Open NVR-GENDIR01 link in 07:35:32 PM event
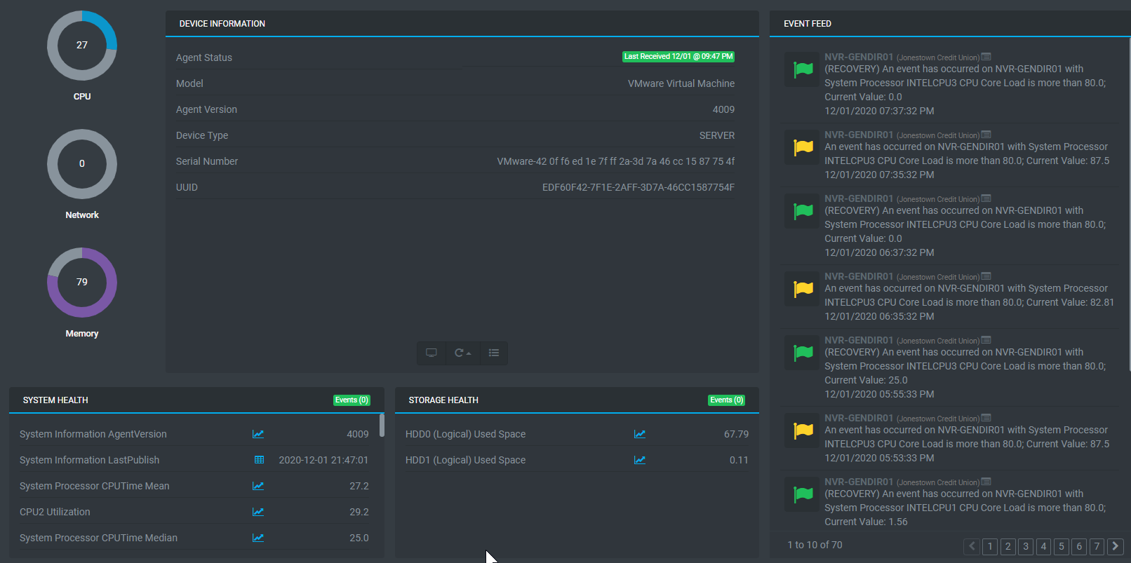Screen dimensions: 1131x563 click(859, 135)
